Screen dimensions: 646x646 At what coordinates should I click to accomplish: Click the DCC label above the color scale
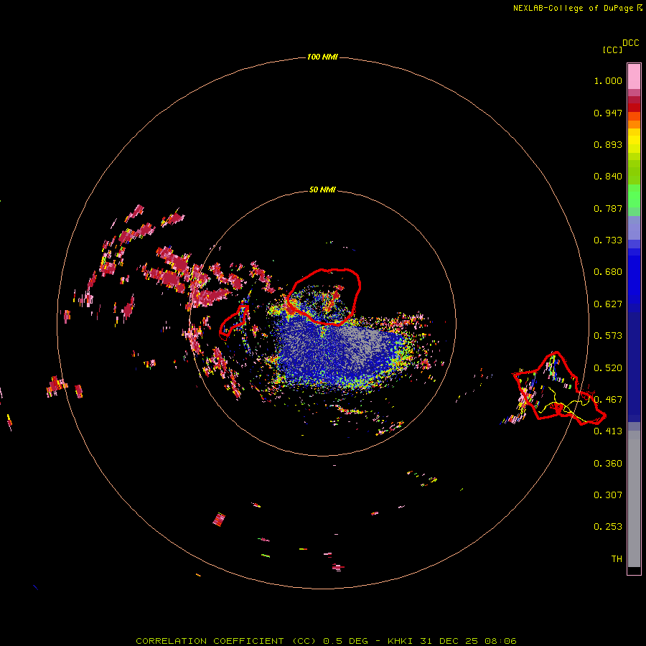tap(630, 43)
